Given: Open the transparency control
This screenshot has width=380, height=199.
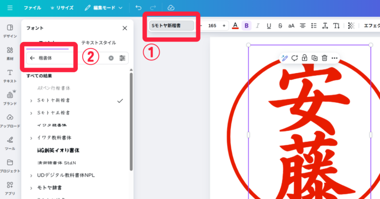Looking at the screenshot, I should pos(351,26).
